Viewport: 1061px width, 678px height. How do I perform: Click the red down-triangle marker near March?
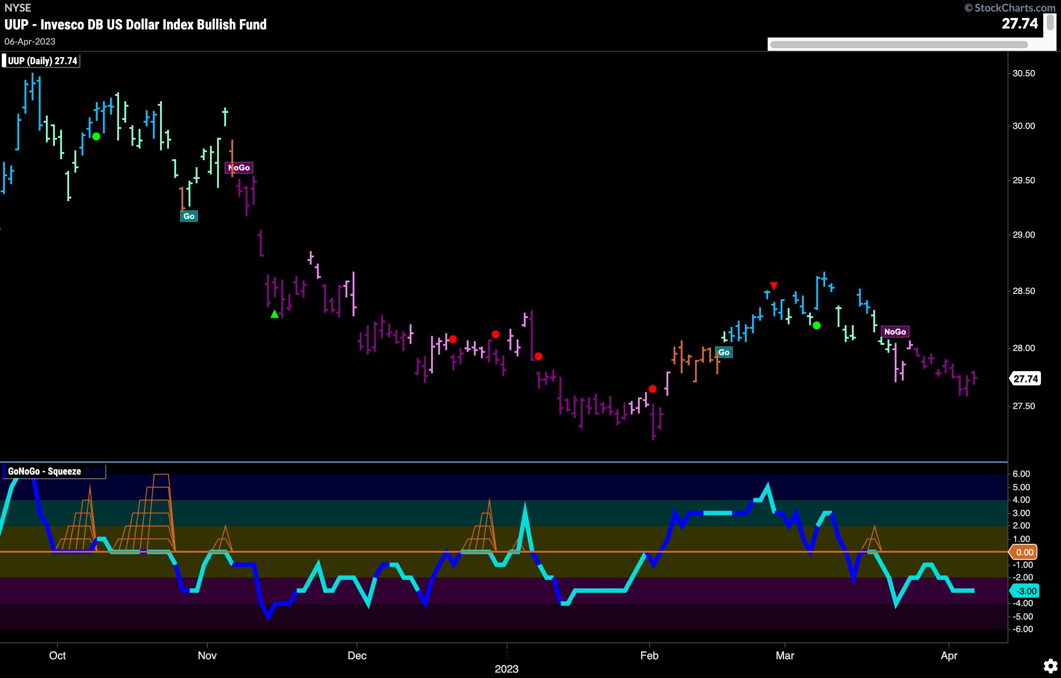[x=774, y=286]
